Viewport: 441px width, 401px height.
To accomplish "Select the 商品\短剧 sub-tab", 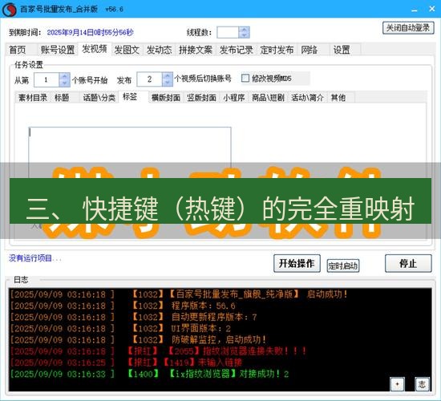I will click(x=268, y=98).
